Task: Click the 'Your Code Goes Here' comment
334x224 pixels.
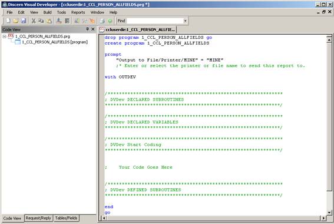Action: [x=145, y=167]
